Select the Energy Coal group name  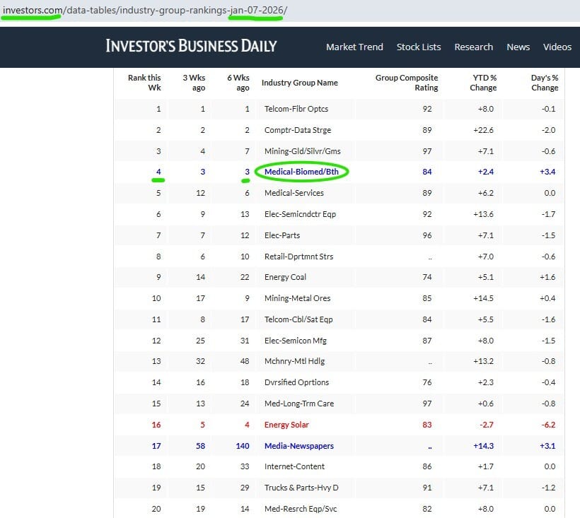(285, 277)
